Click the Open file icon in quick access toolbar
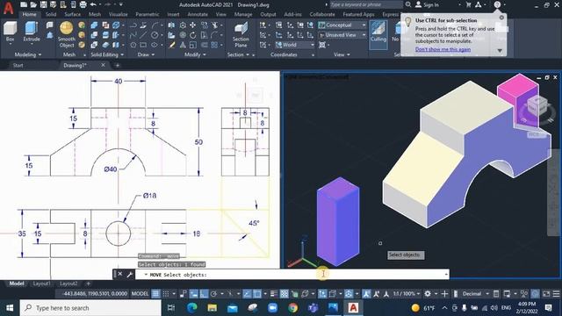 (x=33, y=4)
